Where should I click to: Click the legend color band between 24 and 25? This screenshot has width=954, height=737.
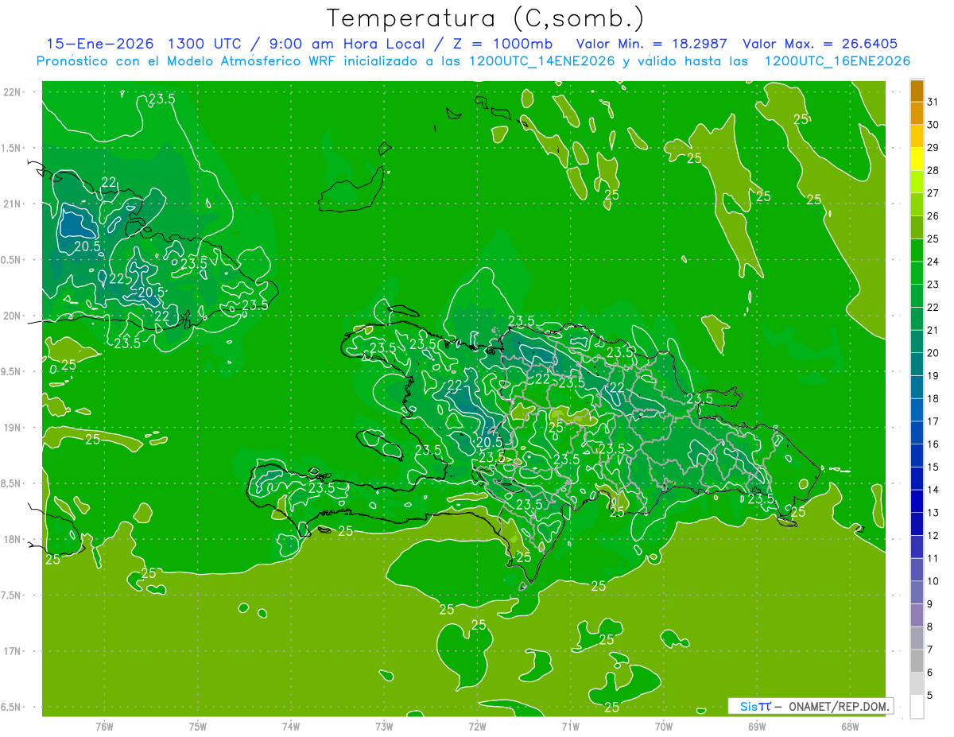(x=917, y=251)
